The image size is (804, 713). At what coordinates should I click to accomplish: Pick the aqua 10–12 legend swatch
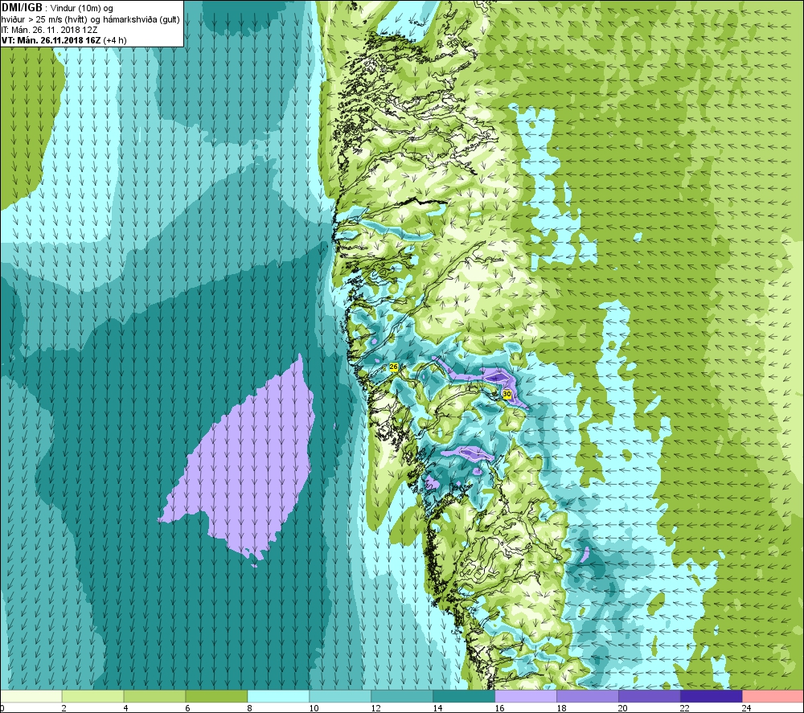340,696
